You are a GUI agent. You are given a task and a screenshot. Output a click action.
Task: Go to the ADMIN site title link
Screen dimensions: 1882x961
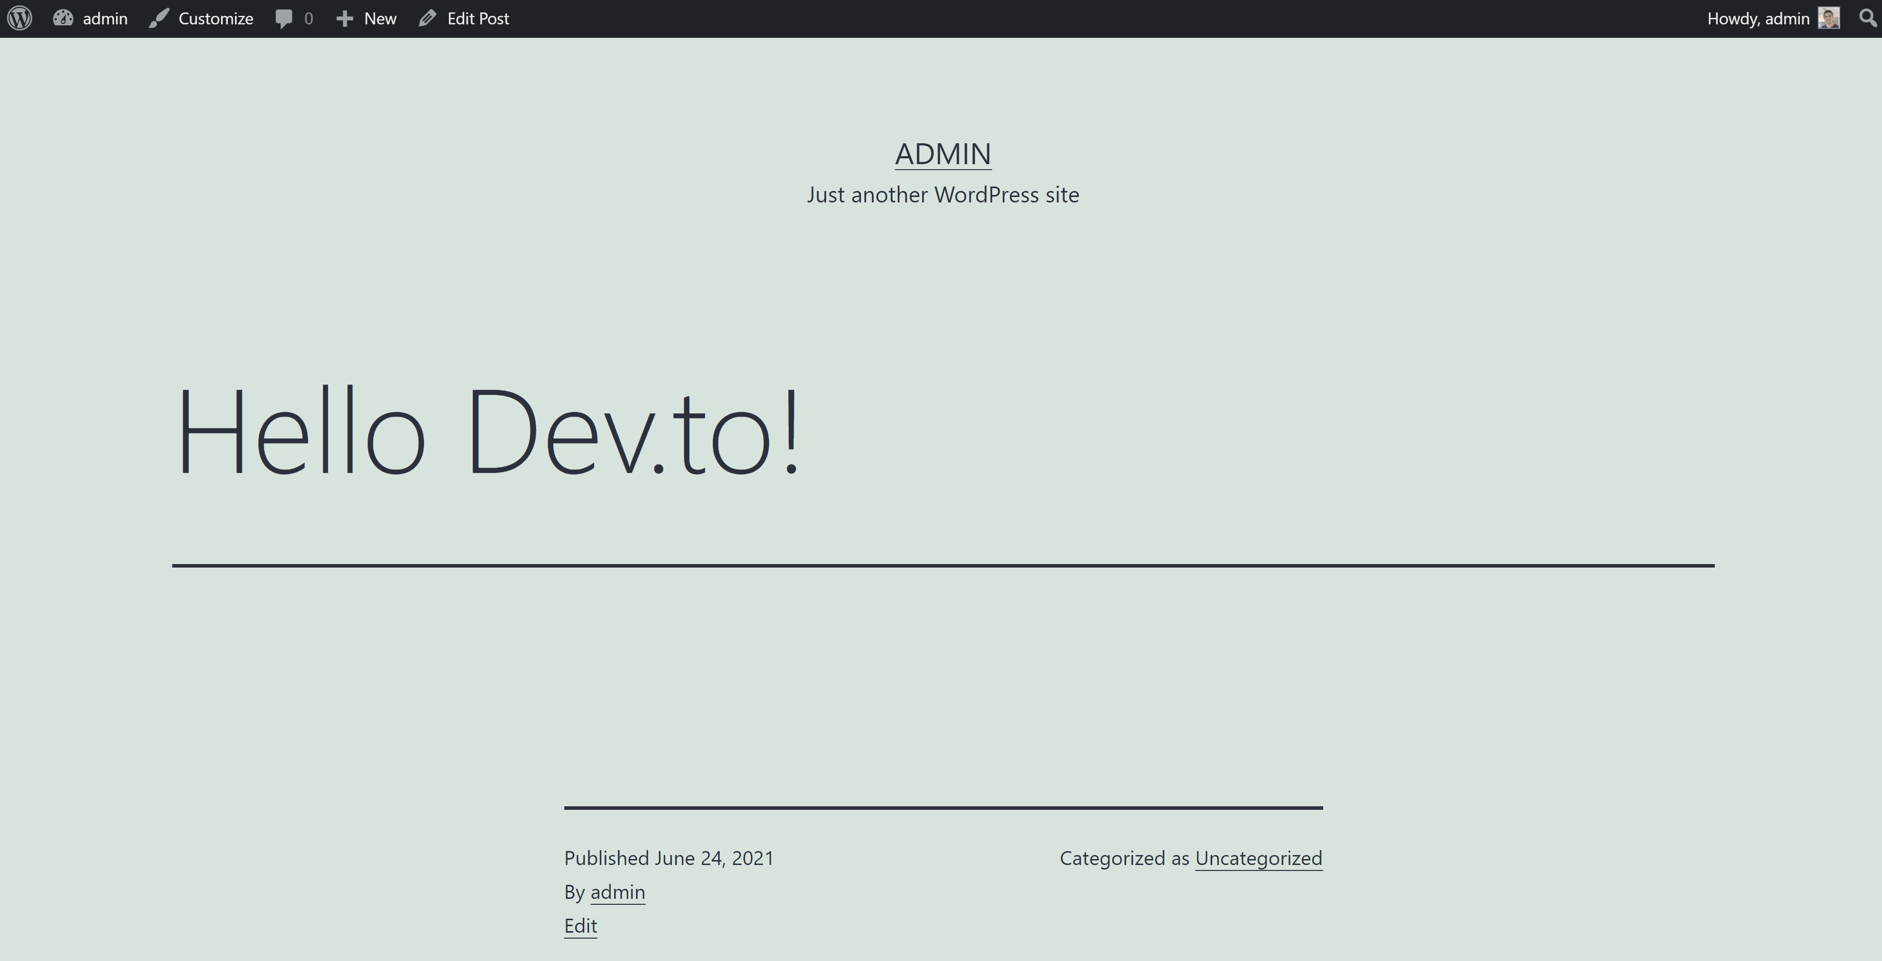(x=942, y=154)
